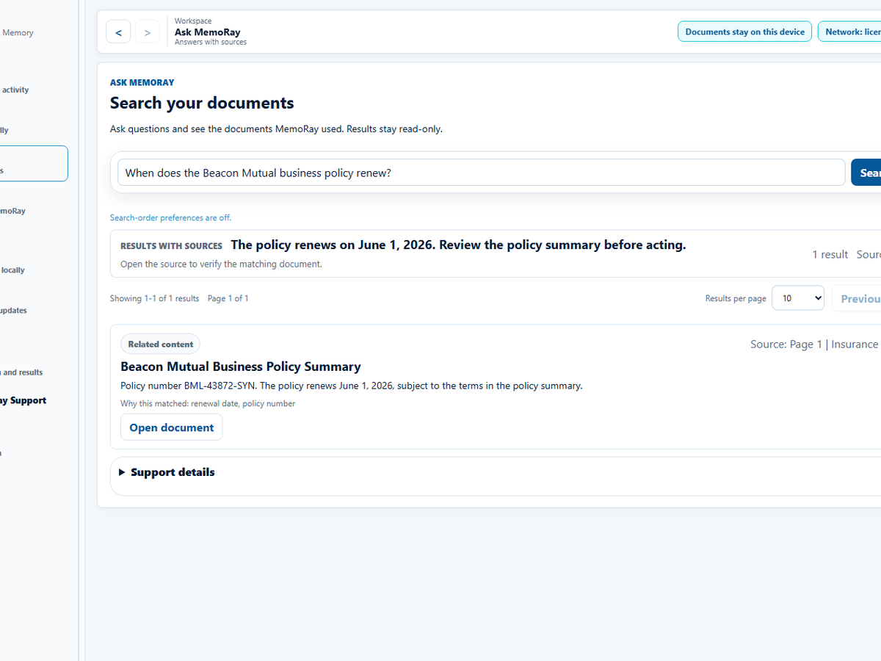Image resolution: width=881 pixels, height=661 pixels.
Task: Click the Network status badge
Action: 850,32
